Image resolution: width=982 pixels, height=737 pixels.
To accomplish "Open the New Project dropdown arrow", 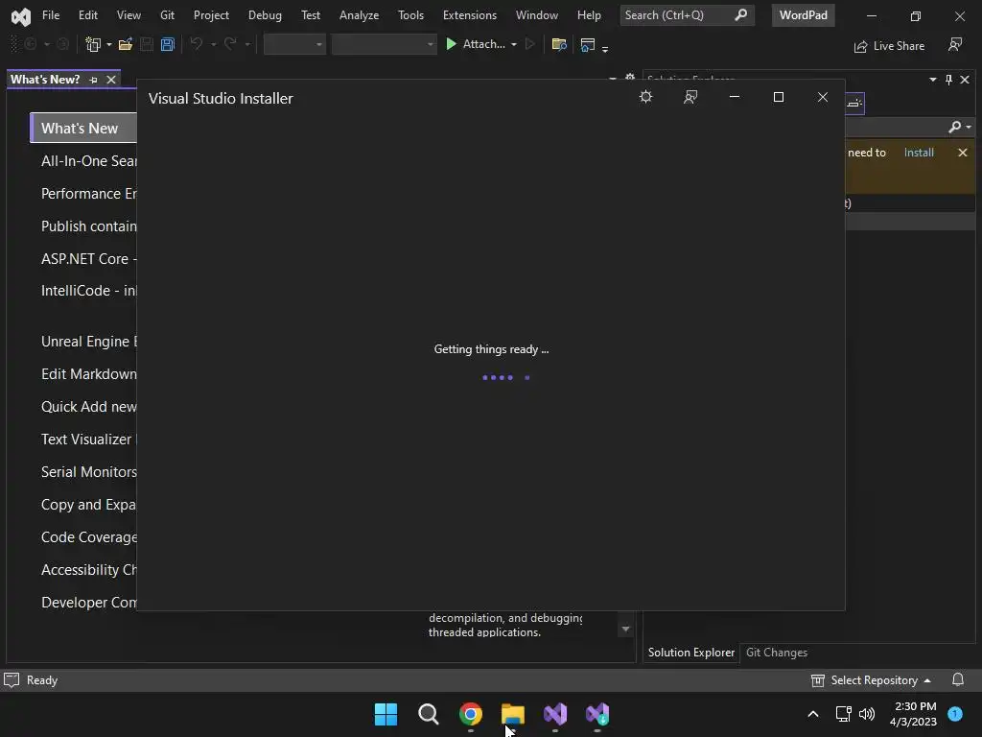I will [109, 44].
